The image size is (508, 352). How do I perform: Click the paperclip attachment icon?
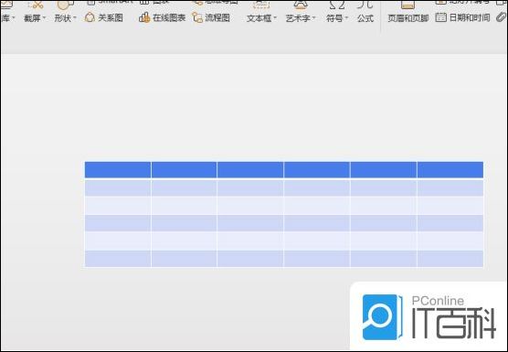[x=502, y=17]
